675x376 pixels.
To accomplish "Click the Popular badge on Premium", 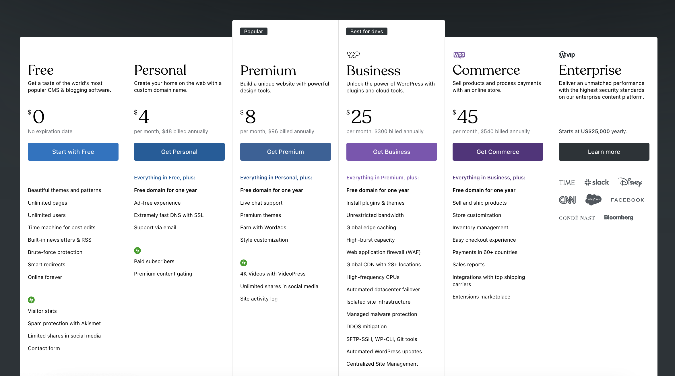I will coord(254,32).
